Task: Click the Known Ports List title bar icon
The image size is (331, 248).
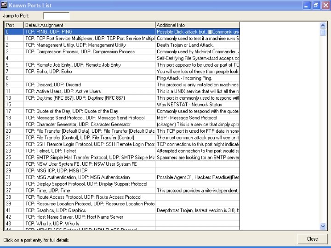Action: pos(4,5)
